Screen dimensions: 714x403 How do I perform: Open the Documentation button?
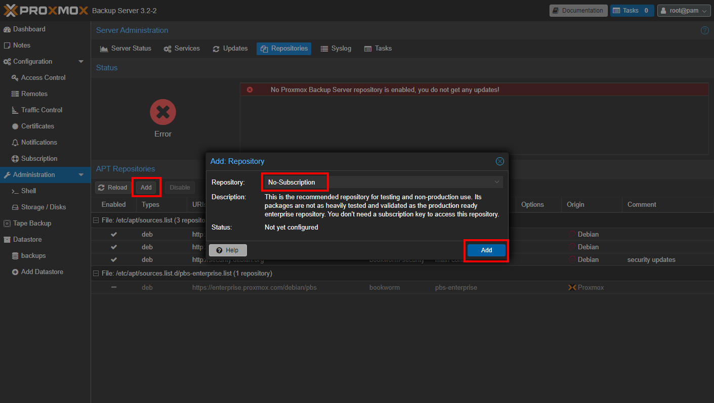click(578, 11)
